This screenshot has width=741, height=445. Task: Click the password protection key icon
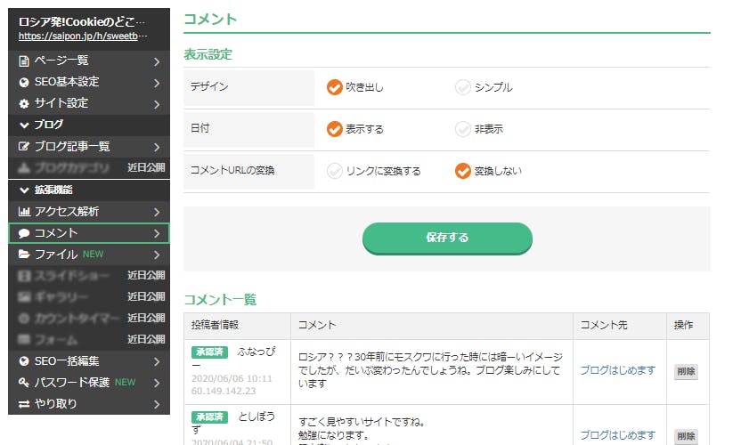(x=24, y=383)
